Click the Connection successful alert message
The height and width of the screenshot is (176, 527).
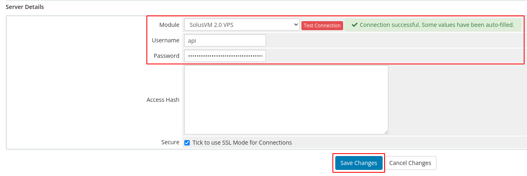pyautogui.click(x=432, y=25)
